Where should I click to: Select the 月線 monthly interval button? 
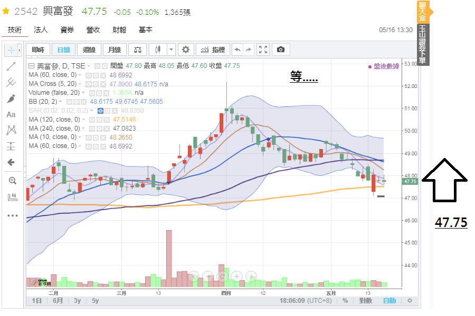tap(115, 50)
